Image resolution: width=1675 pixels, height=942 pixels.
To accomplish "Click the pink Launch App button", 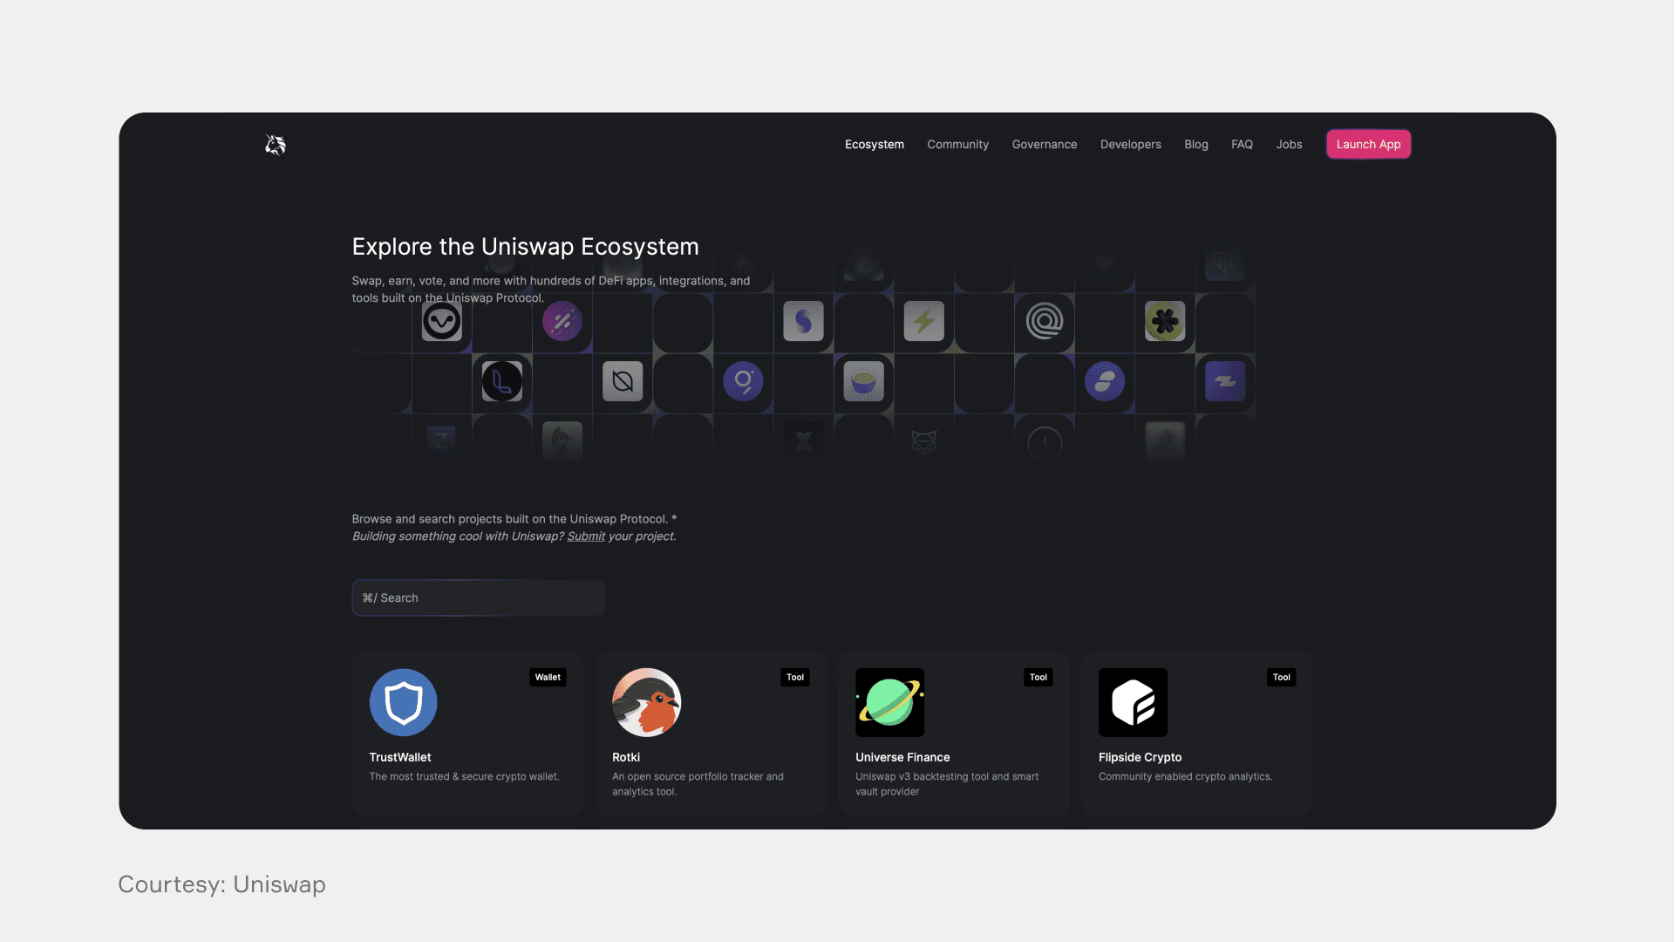I will point(1368,145).
